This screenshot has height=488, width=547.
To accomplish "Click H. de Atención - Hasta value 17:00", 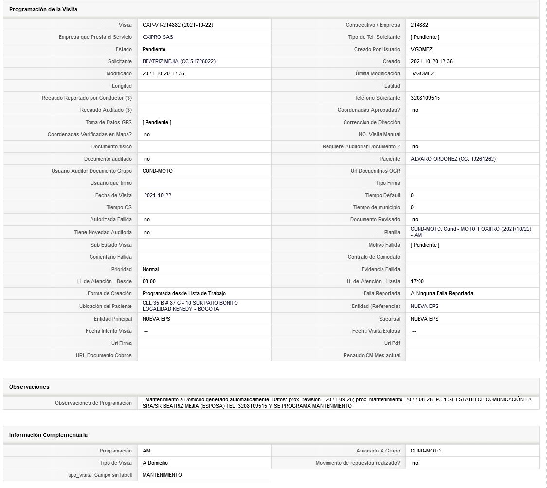I will click(x=417, y=282).
